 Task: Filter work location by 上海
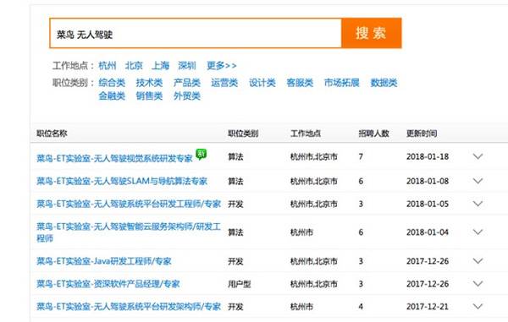click(x=160, y=66)
